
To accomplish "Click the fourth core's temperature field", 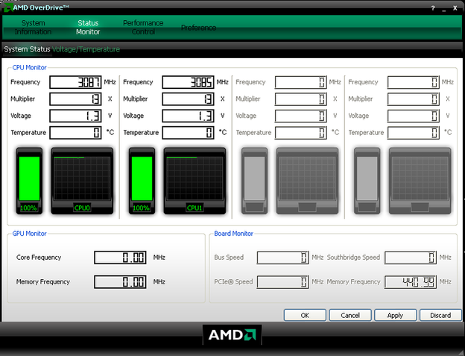I will (414, 133).
